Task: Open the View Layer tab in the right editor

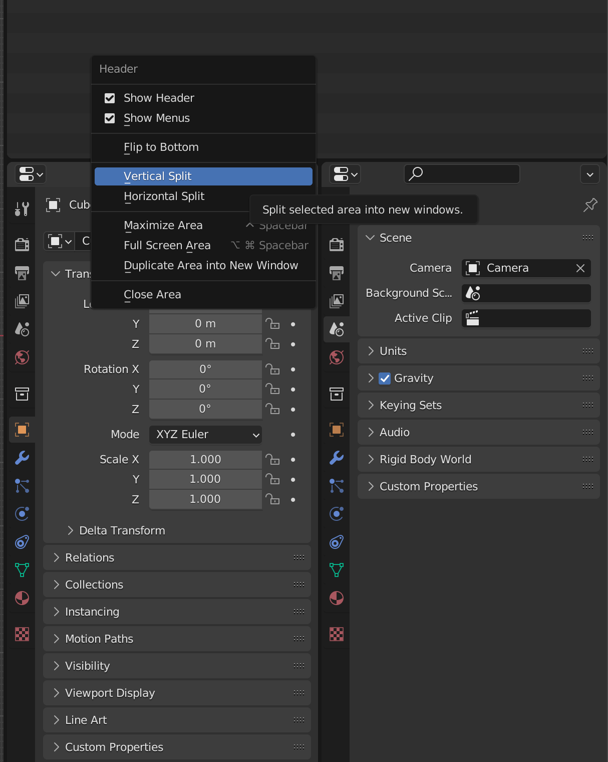Action: point(337,301)
